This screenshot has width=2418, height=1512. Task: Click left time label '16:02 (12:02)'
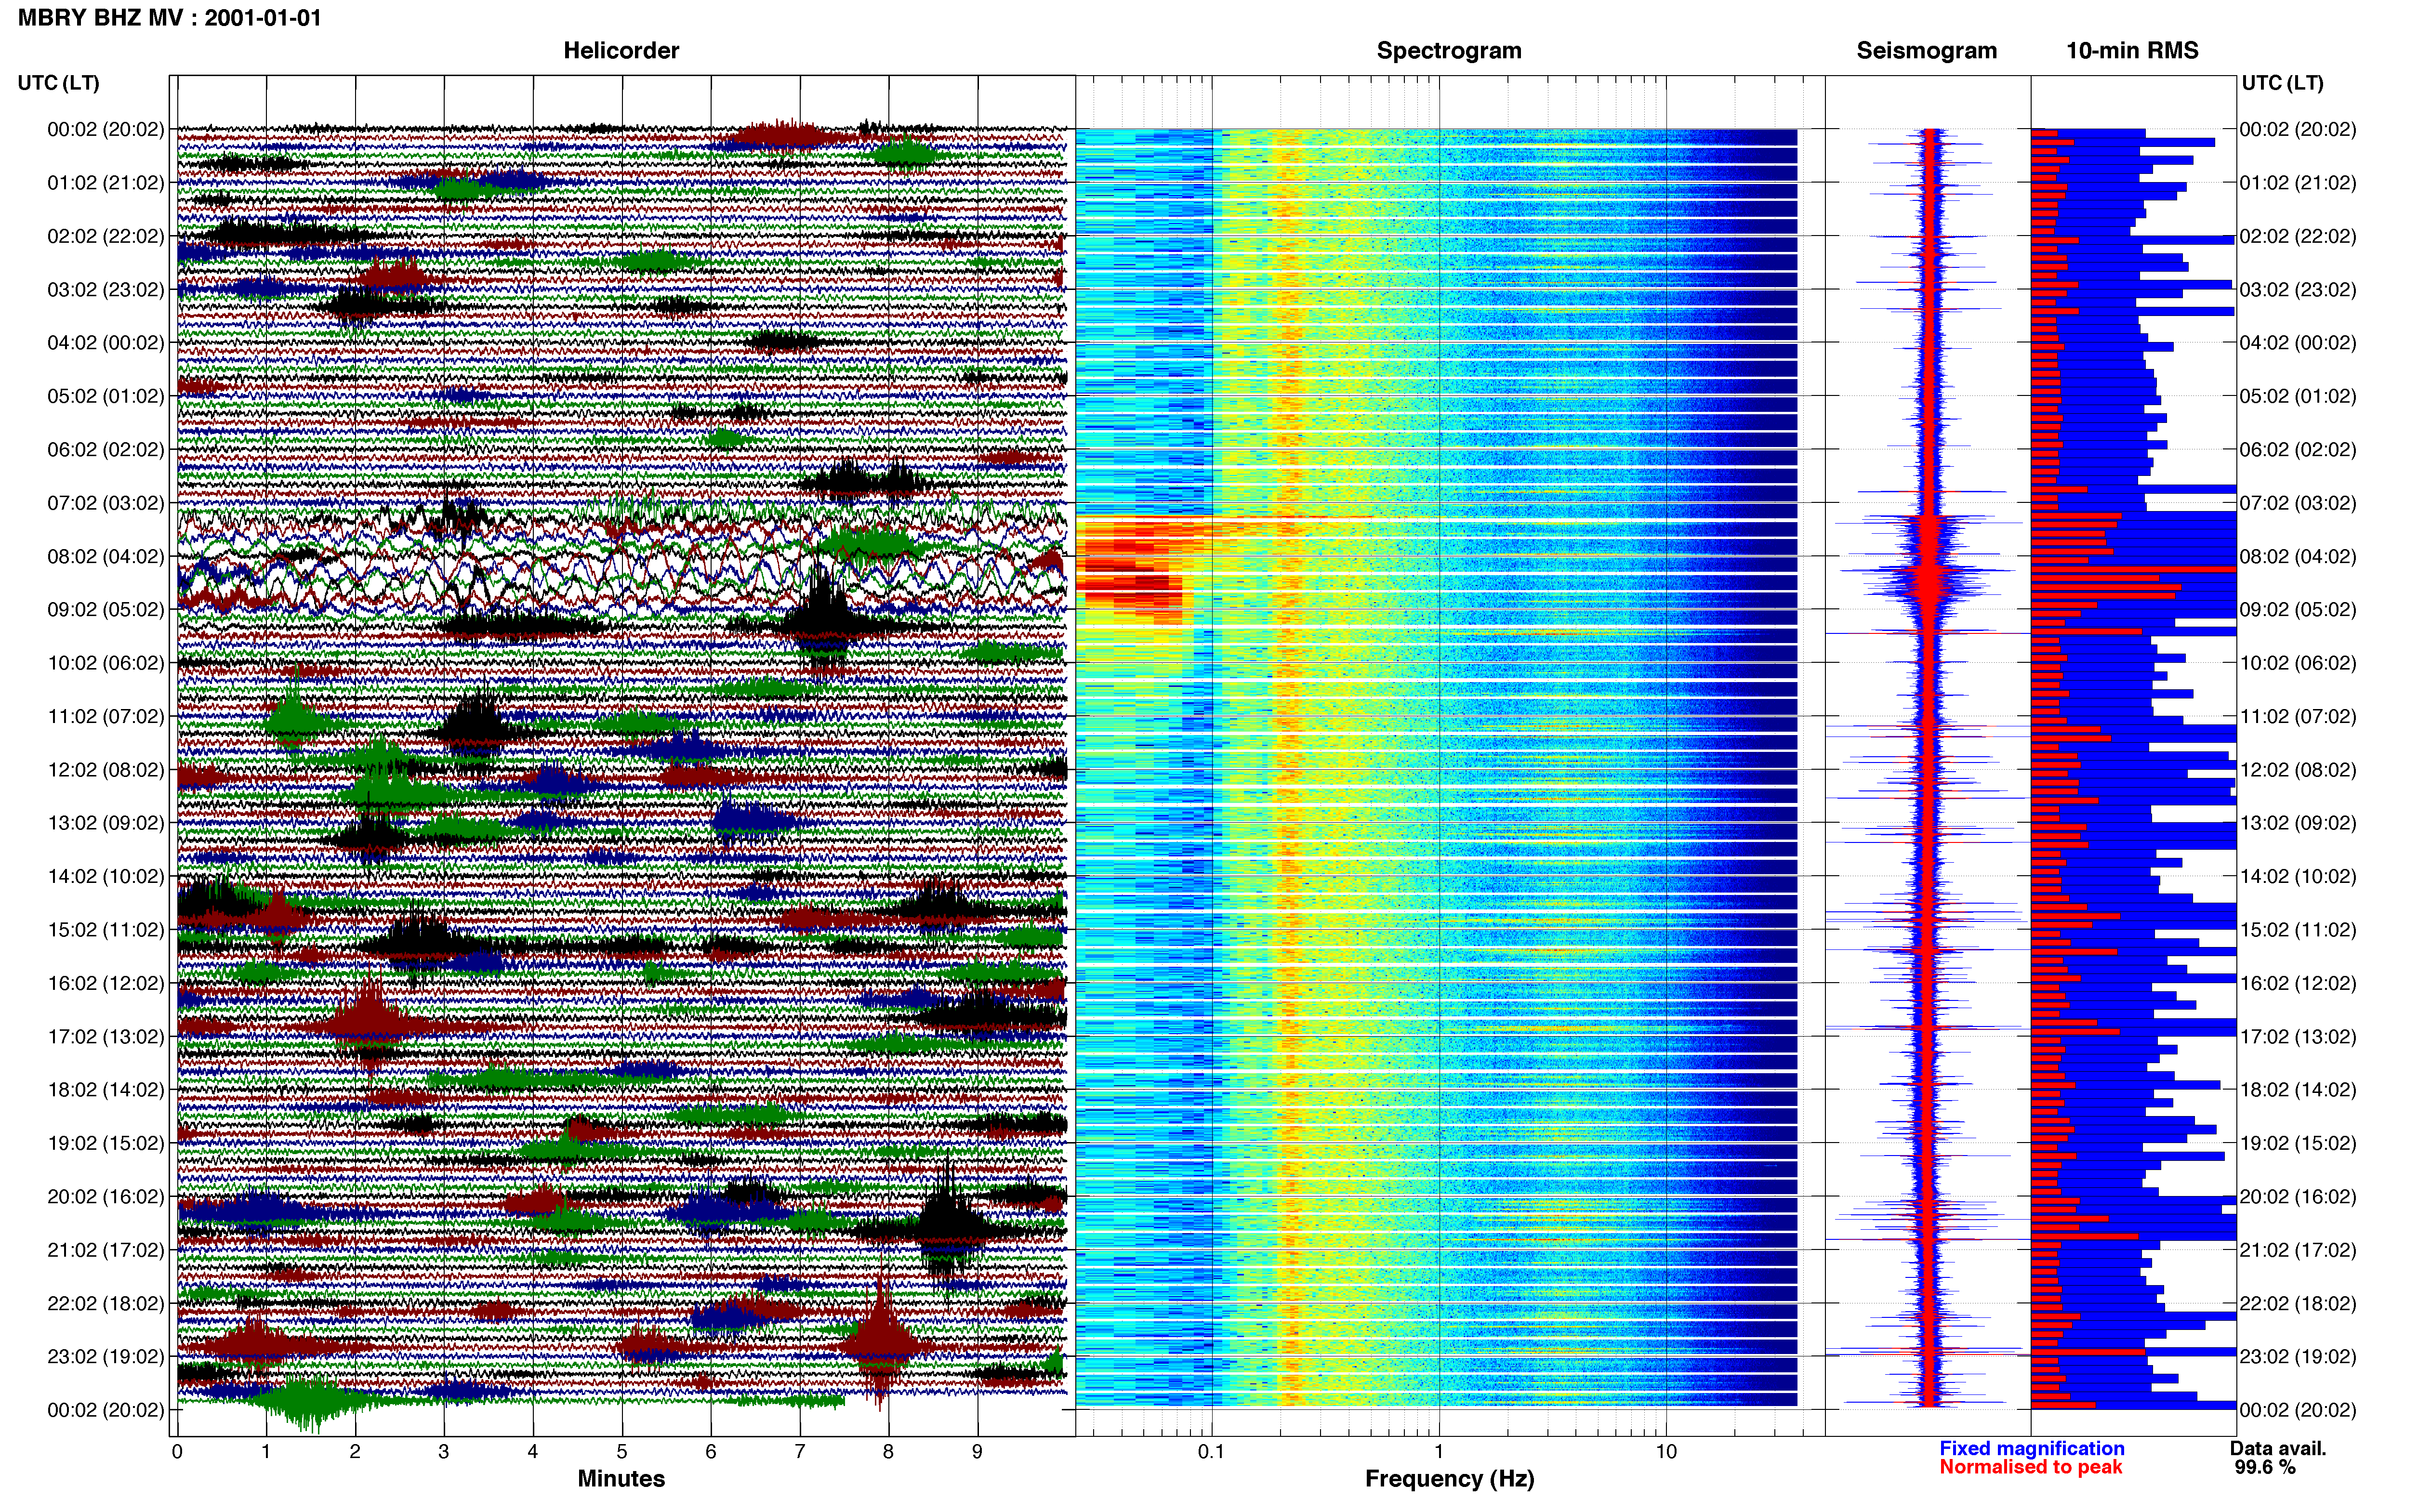[x=106, y=983]
